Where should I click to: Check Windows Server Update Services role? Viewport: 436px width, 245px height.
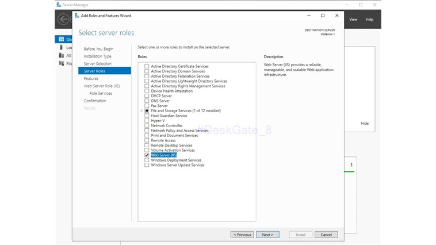click(x=147, y=165)
